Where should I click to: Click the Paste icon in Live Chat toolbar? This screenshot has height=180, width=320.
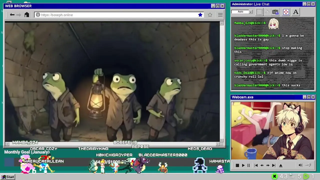point(275,12)
